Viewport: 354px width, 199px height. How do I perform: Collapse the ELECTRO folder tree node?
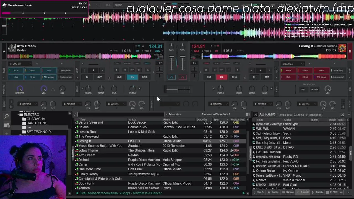(18, 115)
